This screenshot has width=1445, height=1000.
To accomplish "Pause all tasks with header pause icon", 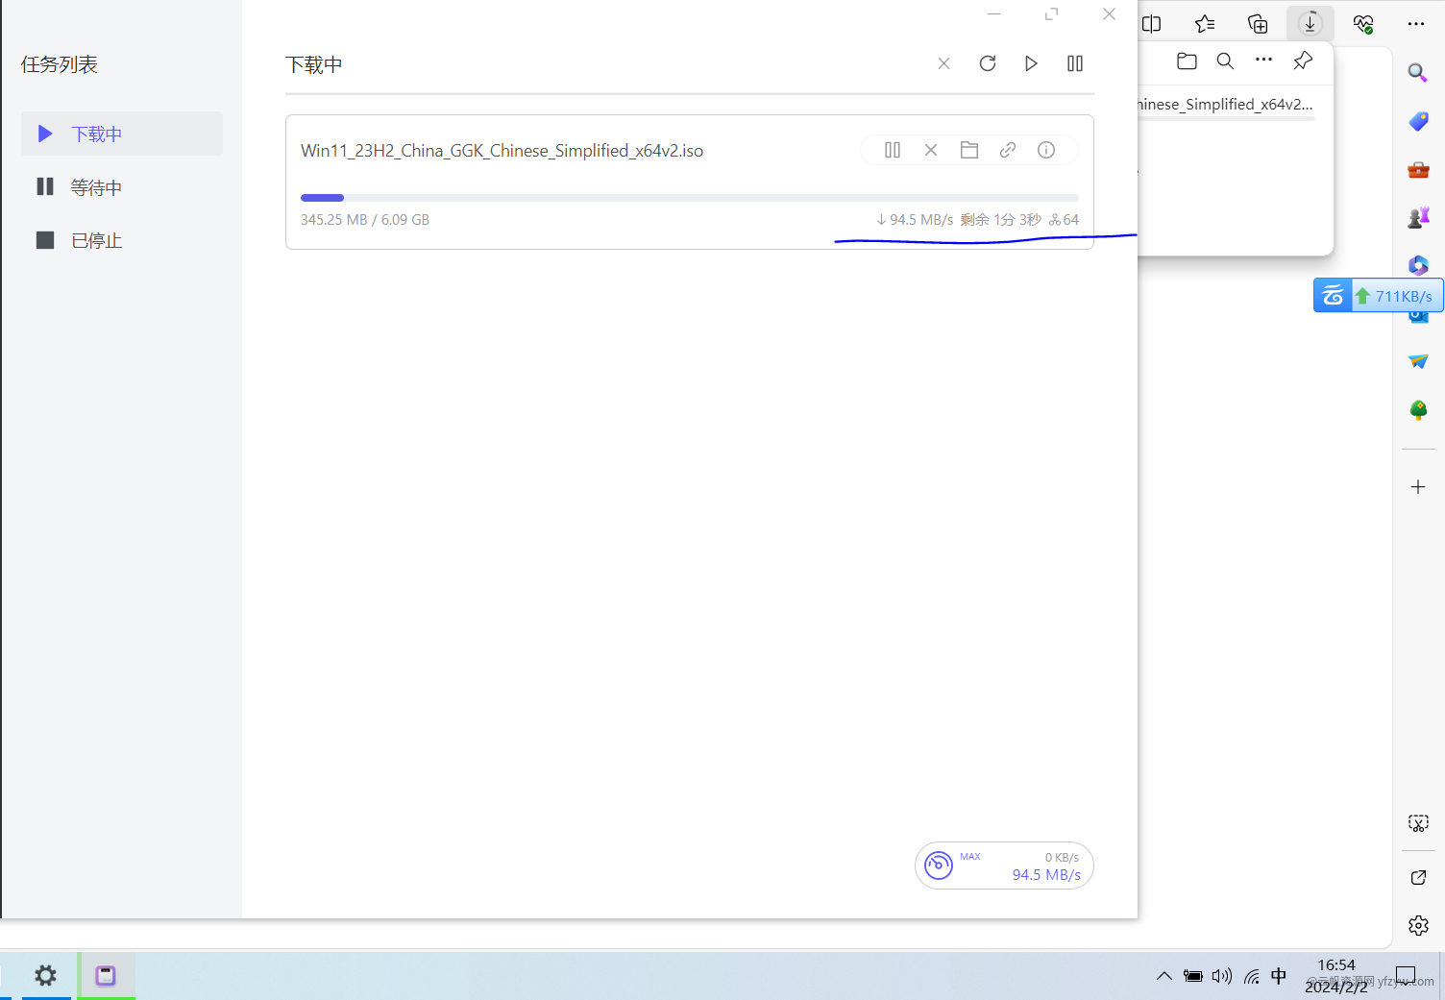I will click(x=1075, y=63).
